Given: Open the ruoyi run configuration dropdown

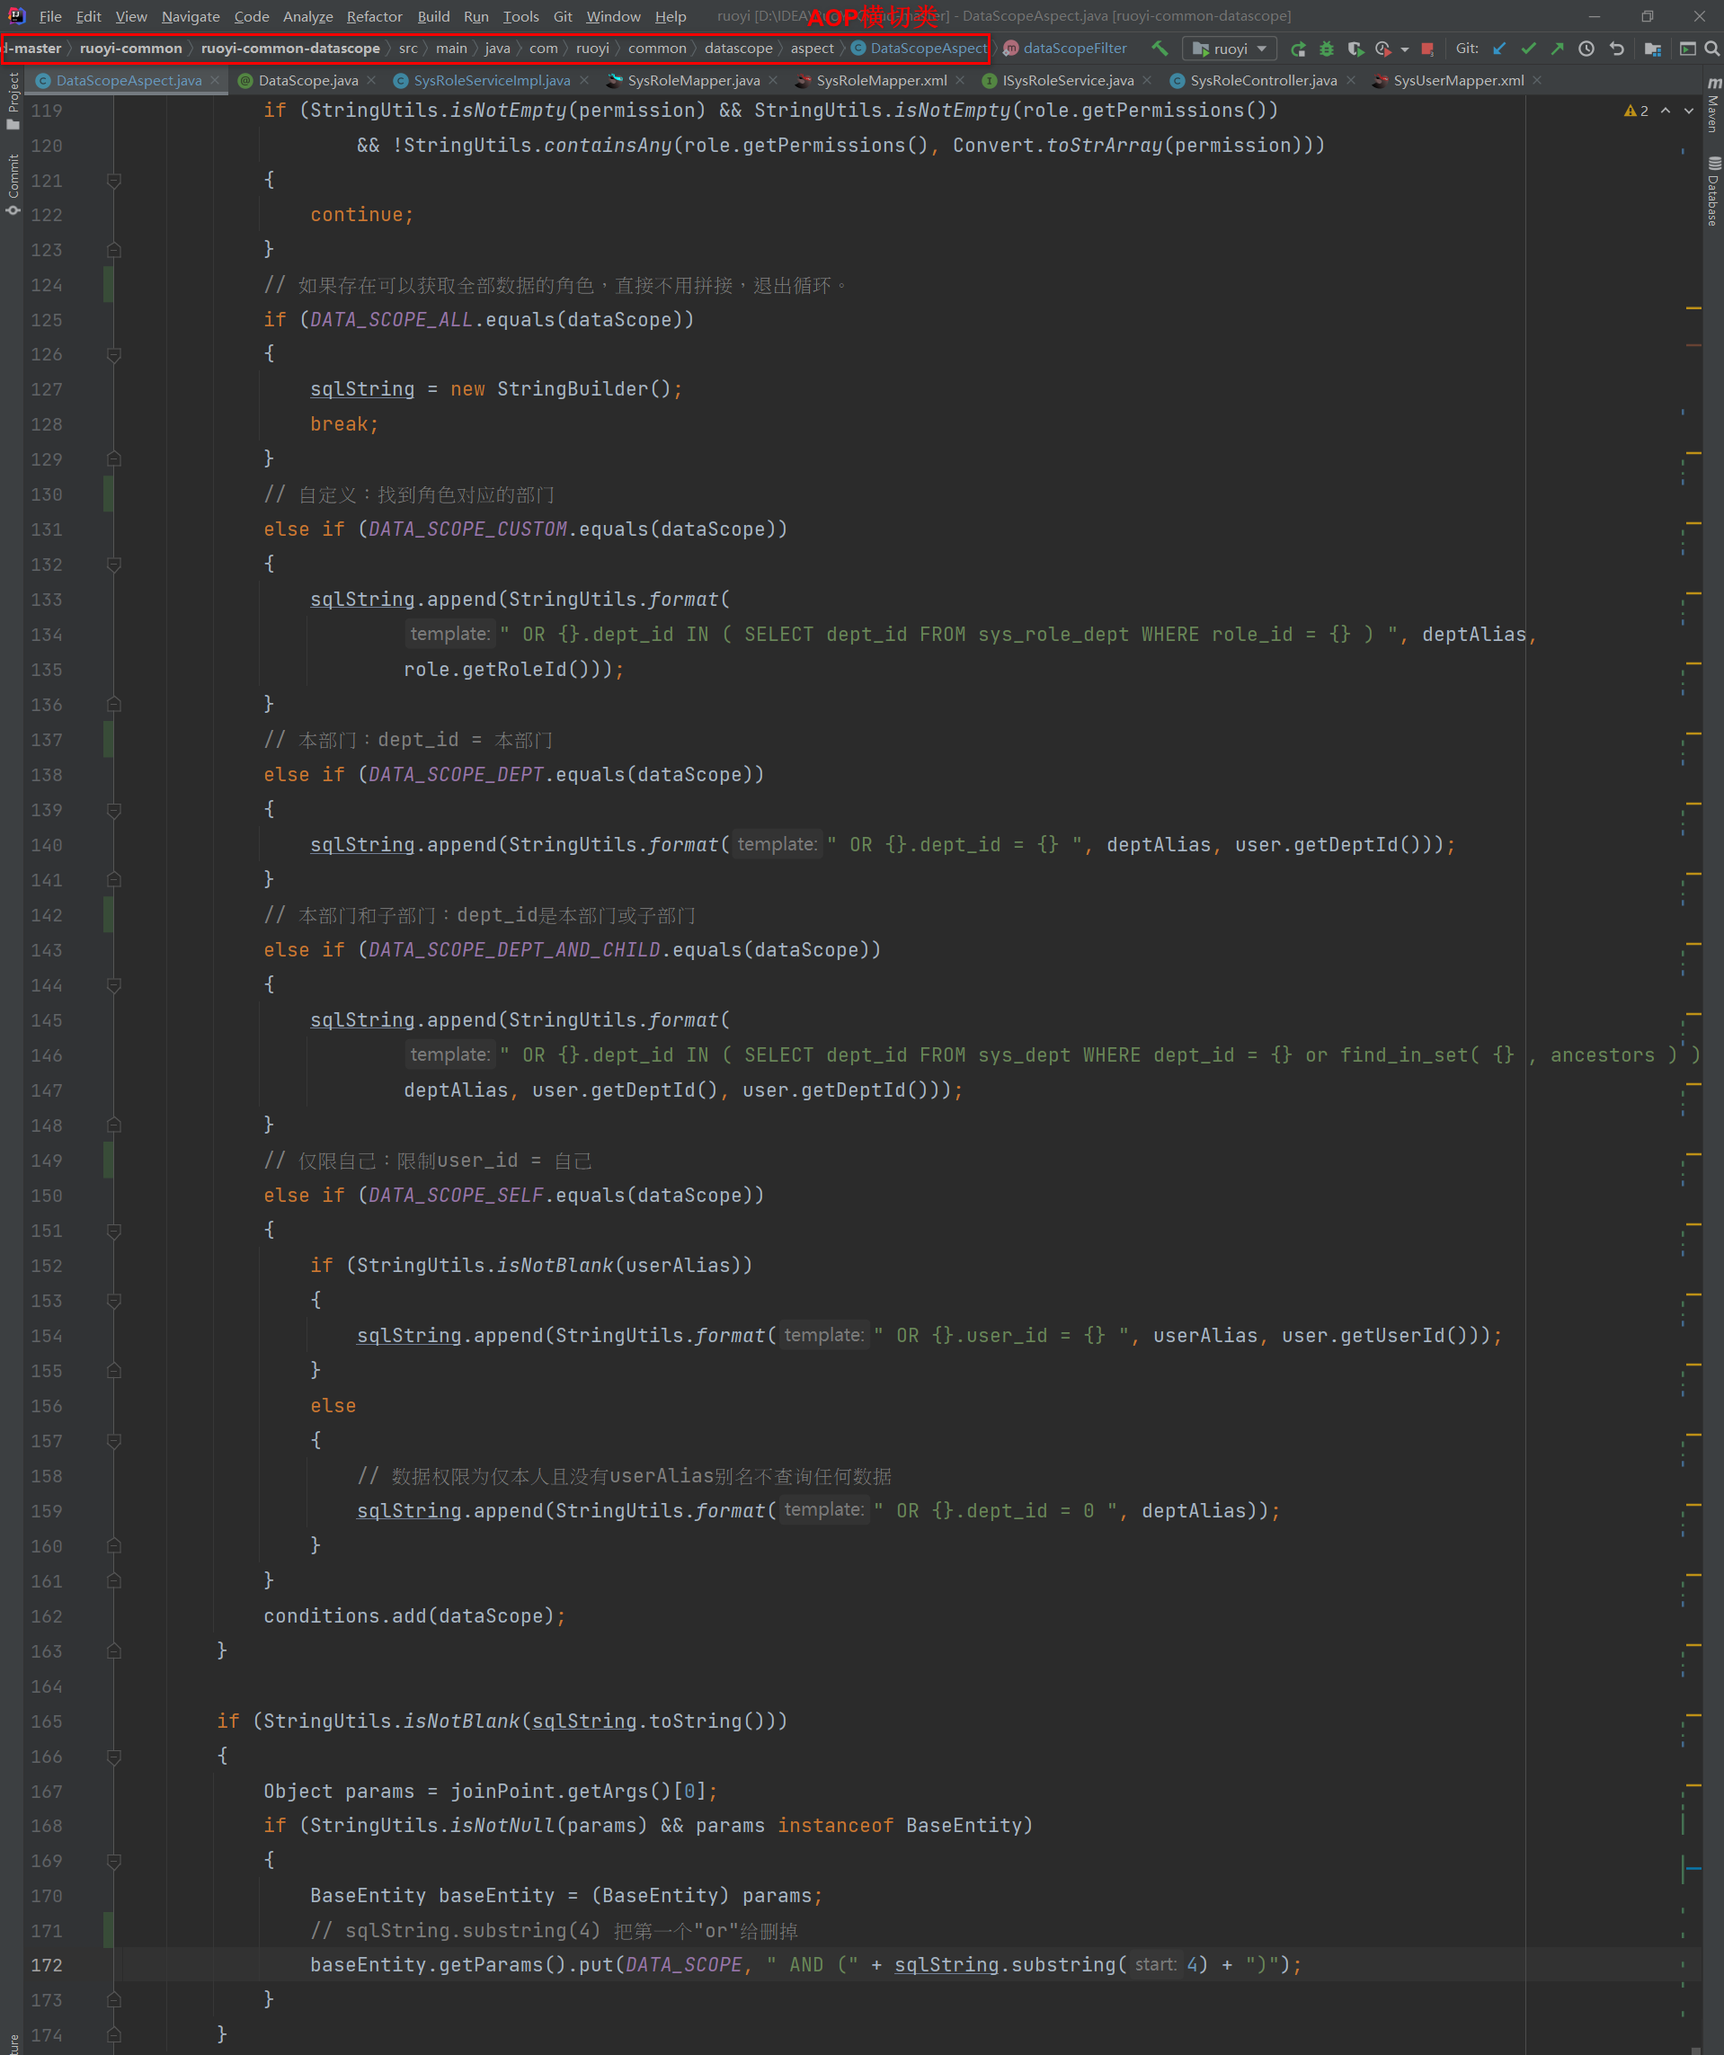Looking at the screenshot, I should point(1230,49).
